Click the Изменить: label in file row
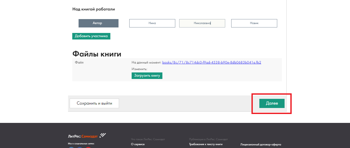The width and height of the screenshot is (350, 148). tap(139, 69)
